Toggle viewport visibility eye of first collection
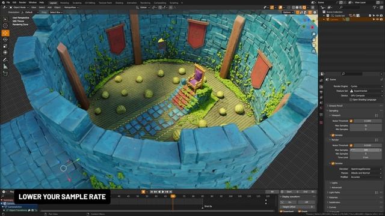 [377, 16]
